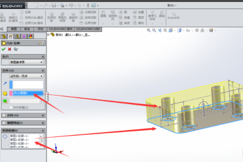
Task: Select the 放样凸台/基体 loft tool
Action: [32, 17]
